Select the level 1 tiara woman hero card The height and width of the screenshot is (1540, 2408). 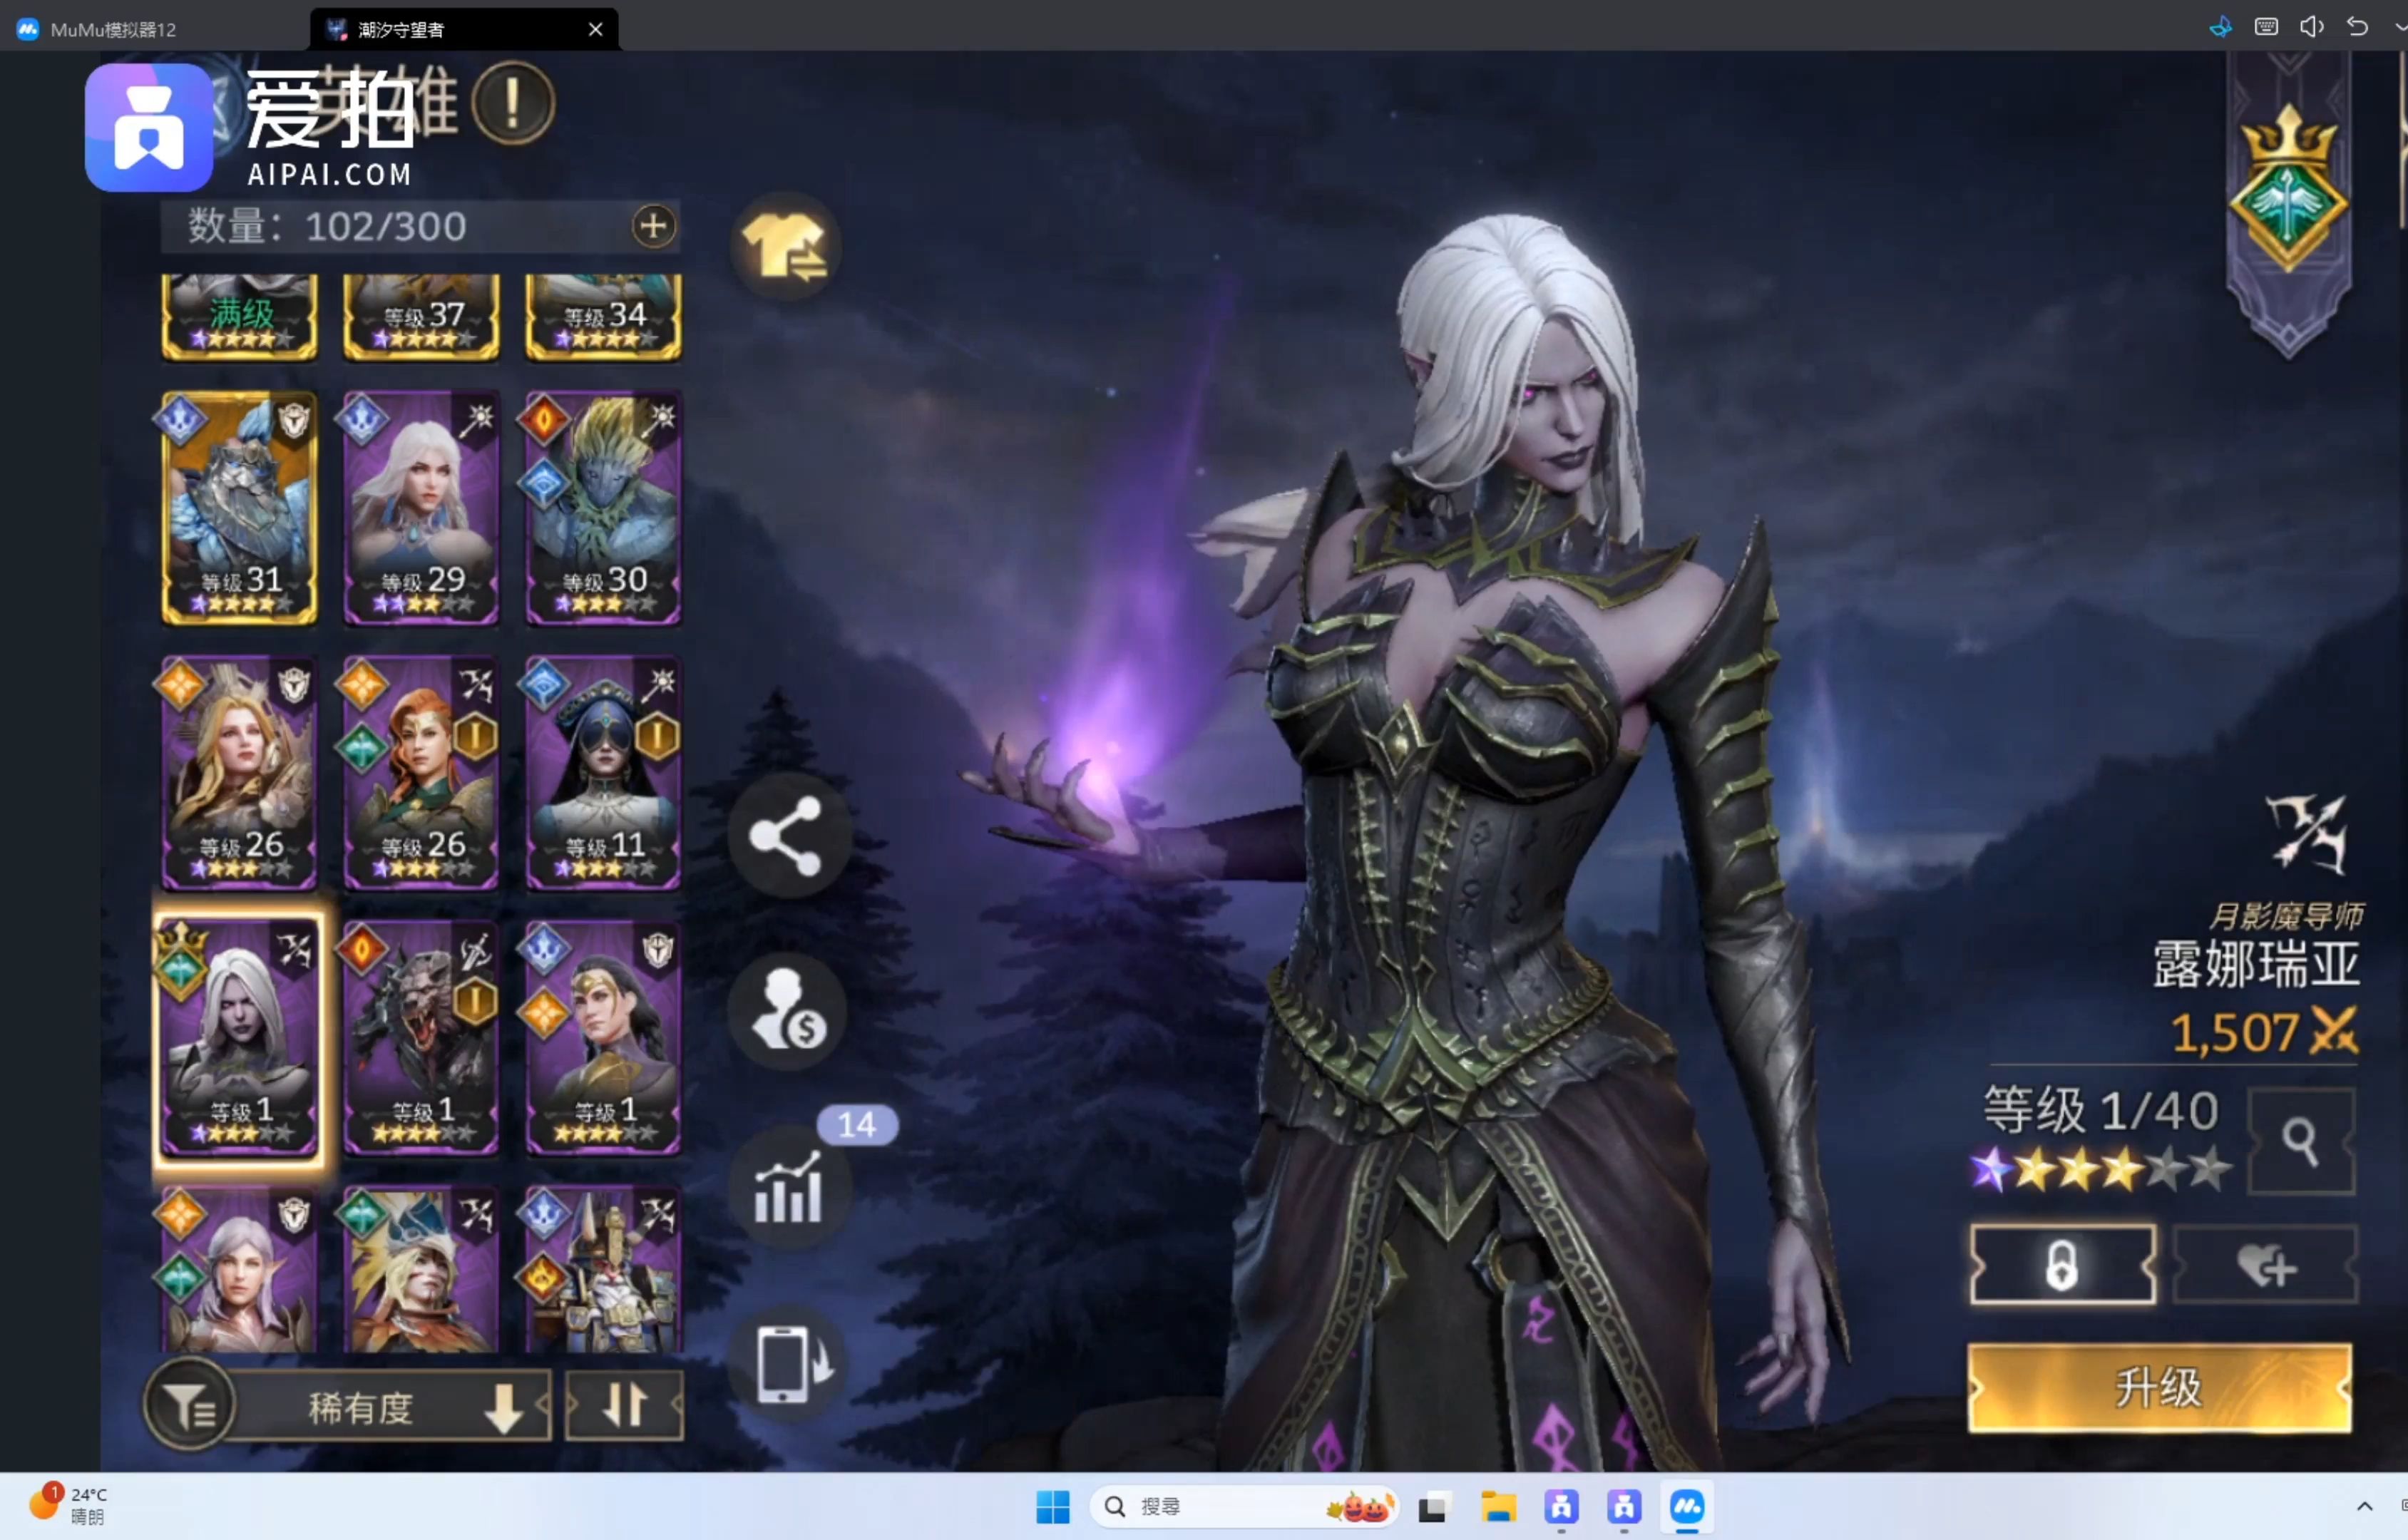tap(603, 1037)
